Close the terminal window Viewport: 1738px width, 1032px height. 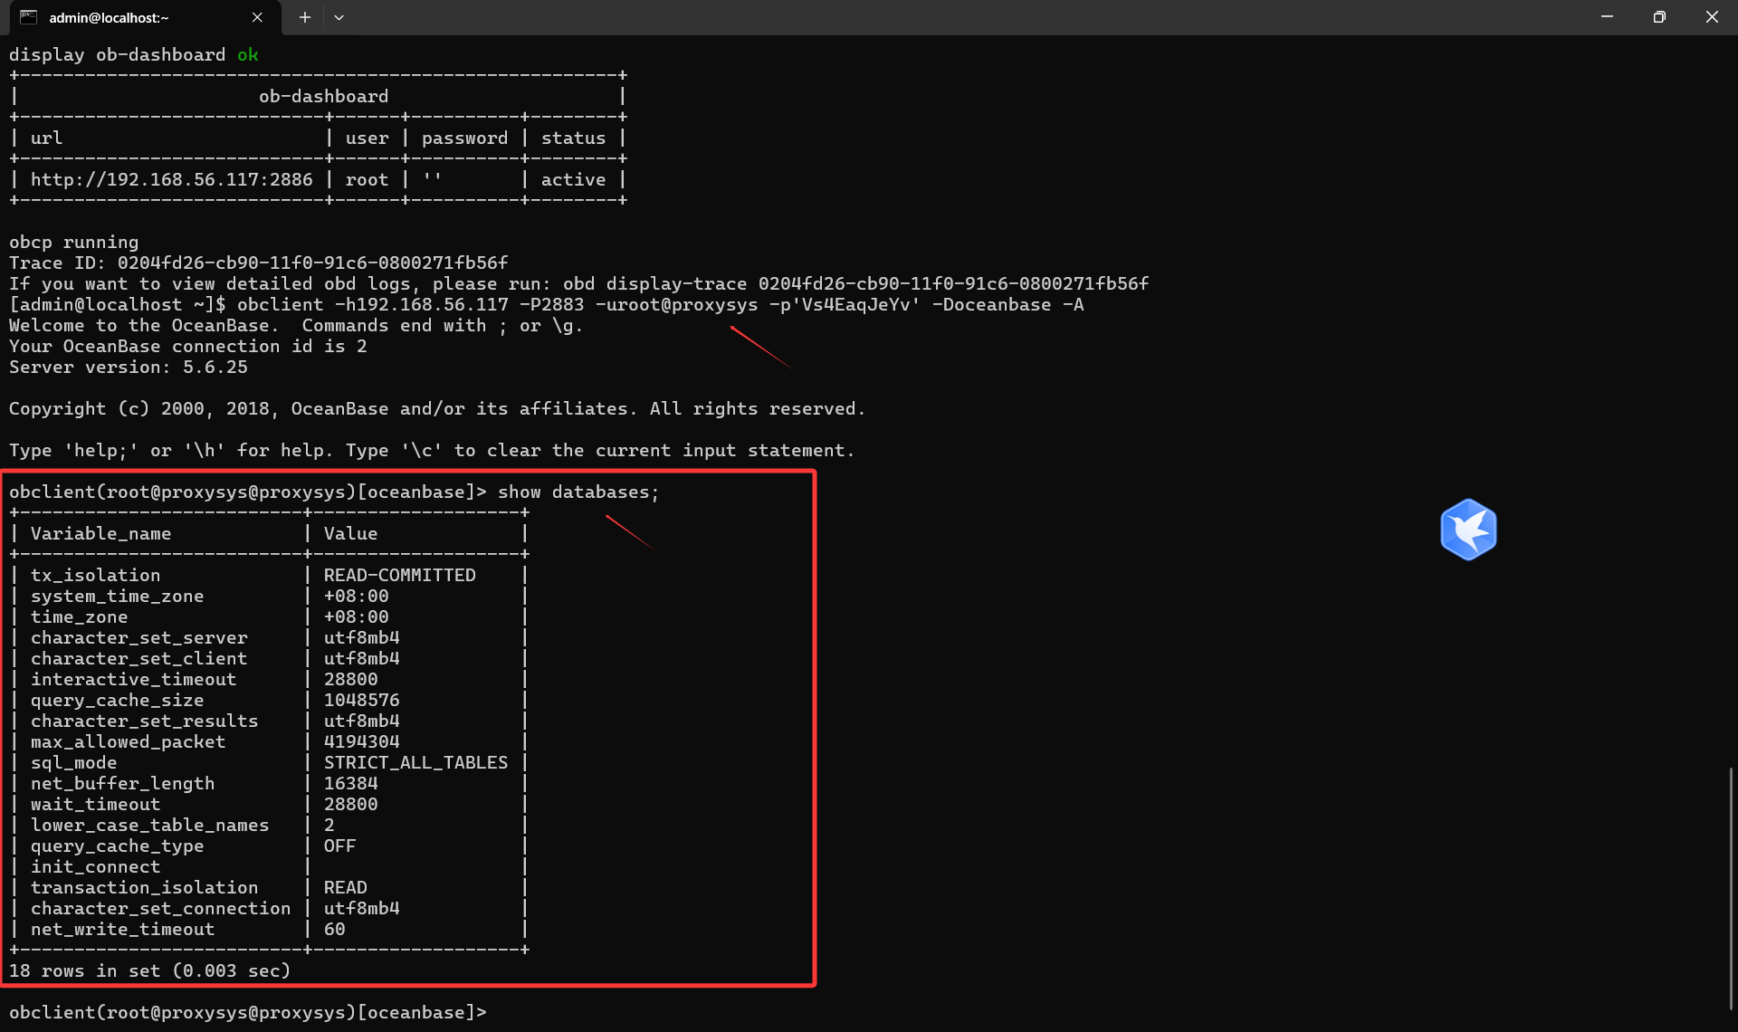click(1711, 17)
